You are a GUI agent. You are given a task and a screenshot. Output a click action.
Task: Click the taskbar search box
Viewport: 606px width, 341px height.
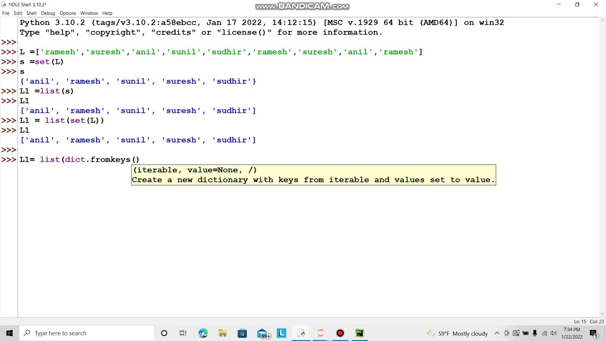click(x=87, y=333)
